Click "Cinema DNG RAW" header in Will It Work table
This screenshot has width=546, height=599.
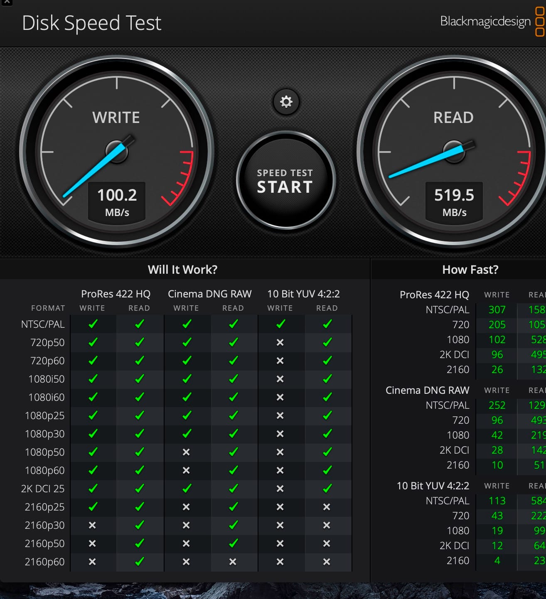[x=210, y=294]
